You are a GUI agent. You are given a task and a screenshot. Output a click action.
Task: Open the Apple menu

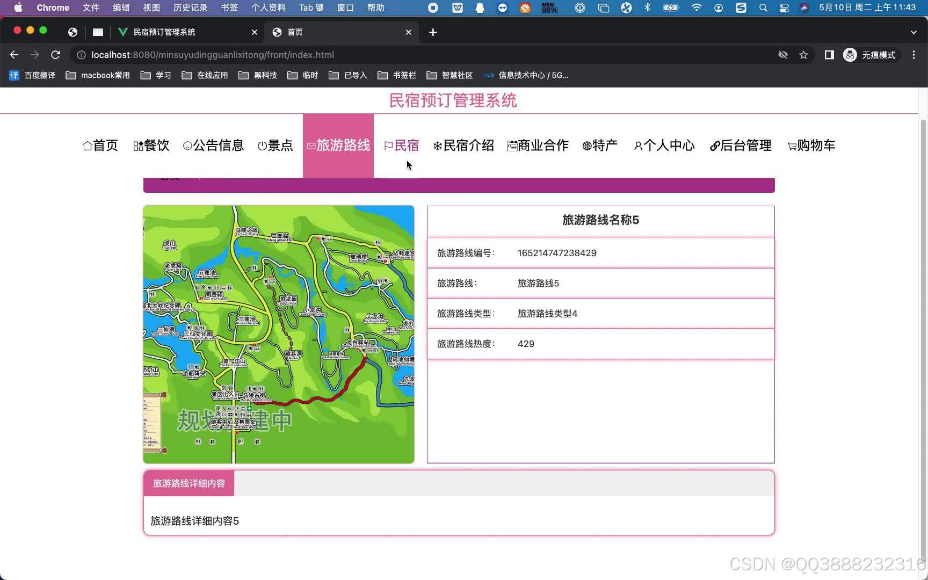[18, 8]
